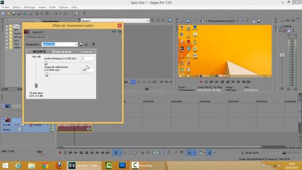
Task: Expand the Tout folder in effects tree
Action: coord(7,26)
